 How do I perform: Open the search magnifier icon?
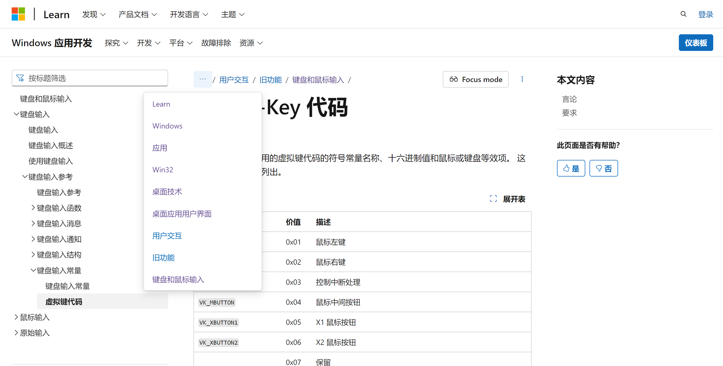pyautogui.click(x=683, y=14)
